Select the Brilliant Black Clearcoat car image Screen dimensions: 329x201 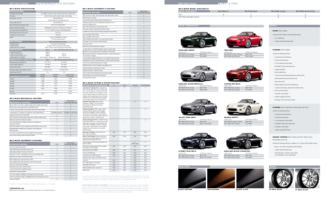click(x=245, y=141)
